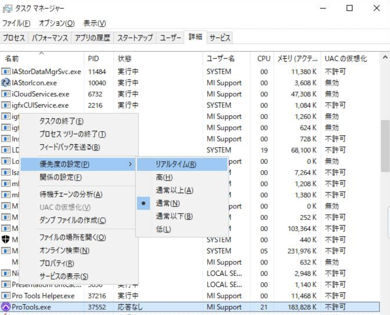Click the iCloudServices.exe process icon
Screen dimensions: 390x315
[x=6, y=94]
